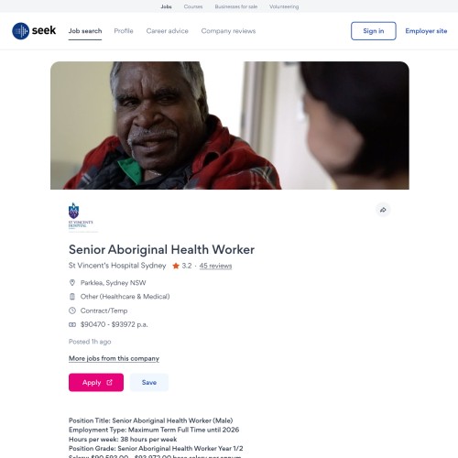The image size is (458, 458).
Task: Click the clock icon beside Contract/Temp
Action: (x=72, y=311)
